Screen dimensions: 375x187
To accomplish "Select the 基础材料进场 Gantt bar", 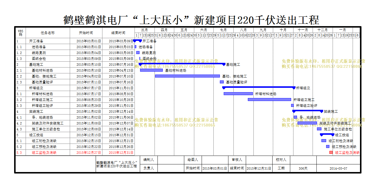I will click(151, 70).
